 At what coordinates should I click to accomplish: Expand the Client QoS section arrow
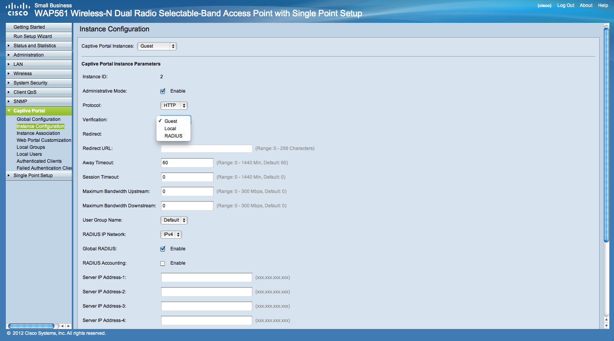pos(9,92)
